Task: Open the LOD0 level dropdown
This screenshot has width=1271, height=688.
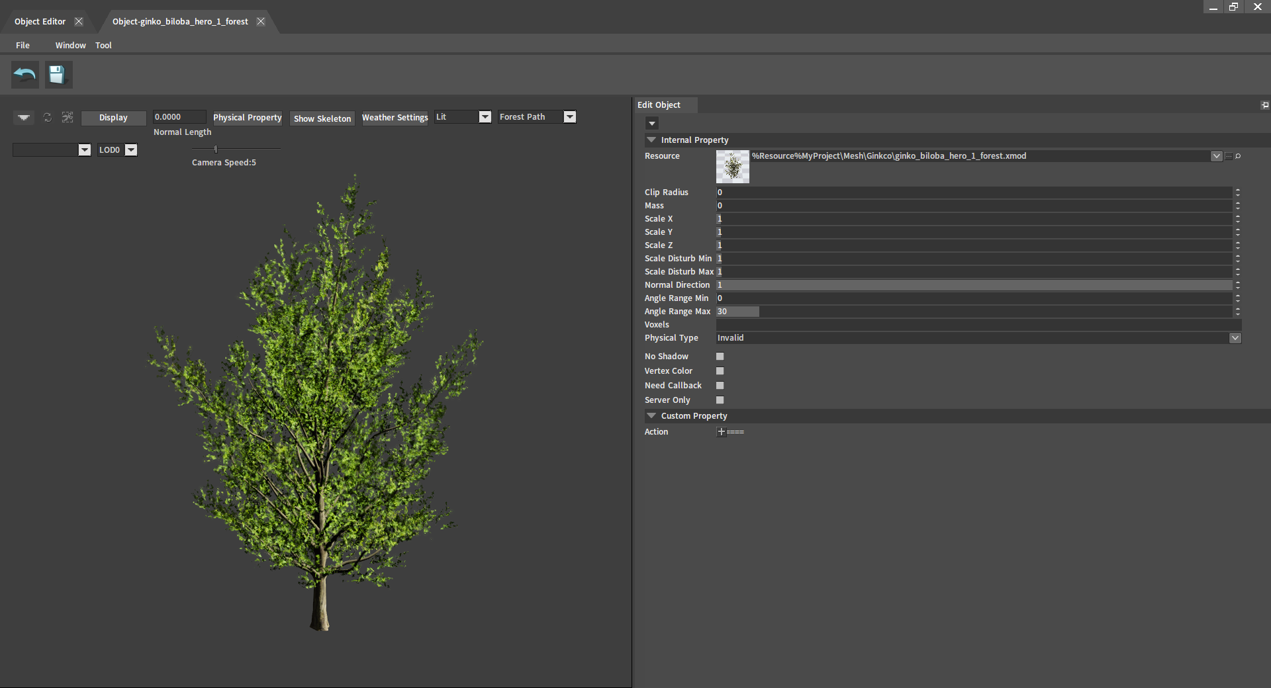Action: pos(131,150)
